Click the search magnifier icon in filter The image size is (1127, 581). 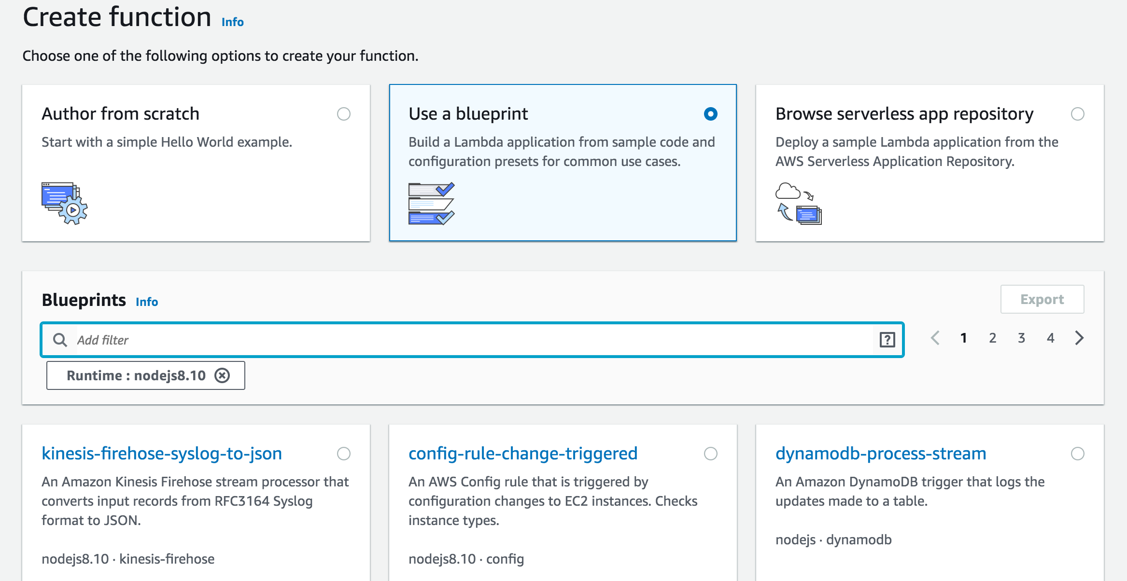(x=60, y=340)
